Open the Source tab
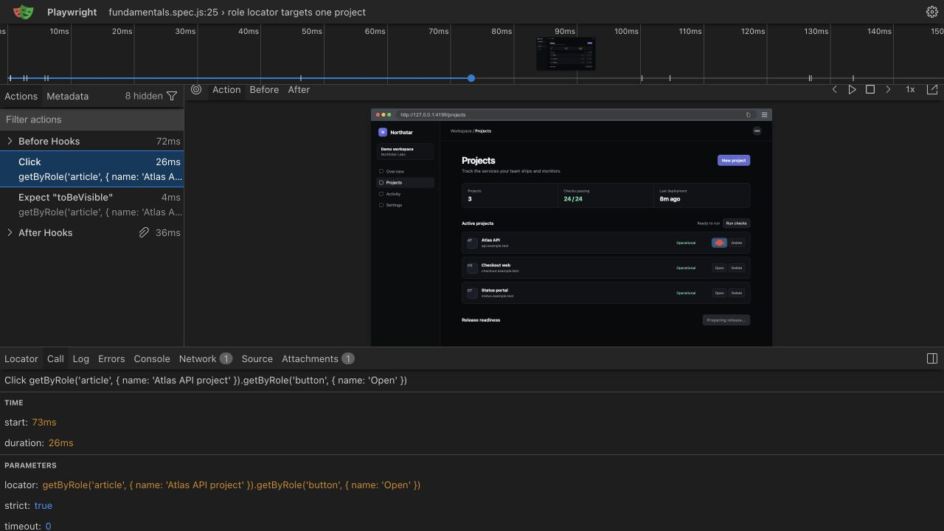 (x=257, y=358)
